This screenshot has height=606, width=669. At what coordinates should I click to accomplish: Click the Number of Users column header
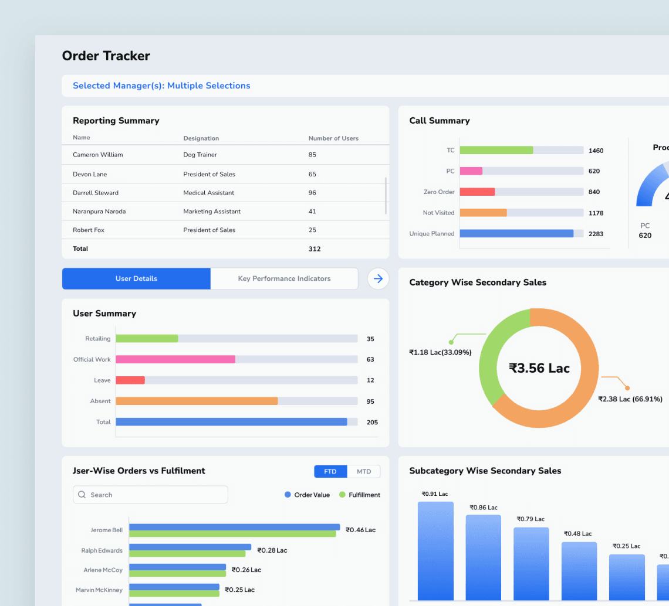point(333,138)
